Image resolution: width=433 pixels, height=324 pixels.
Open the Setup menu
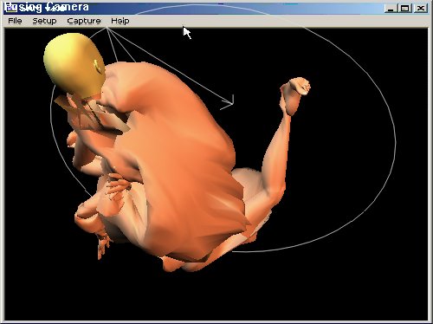click(44, 21)
